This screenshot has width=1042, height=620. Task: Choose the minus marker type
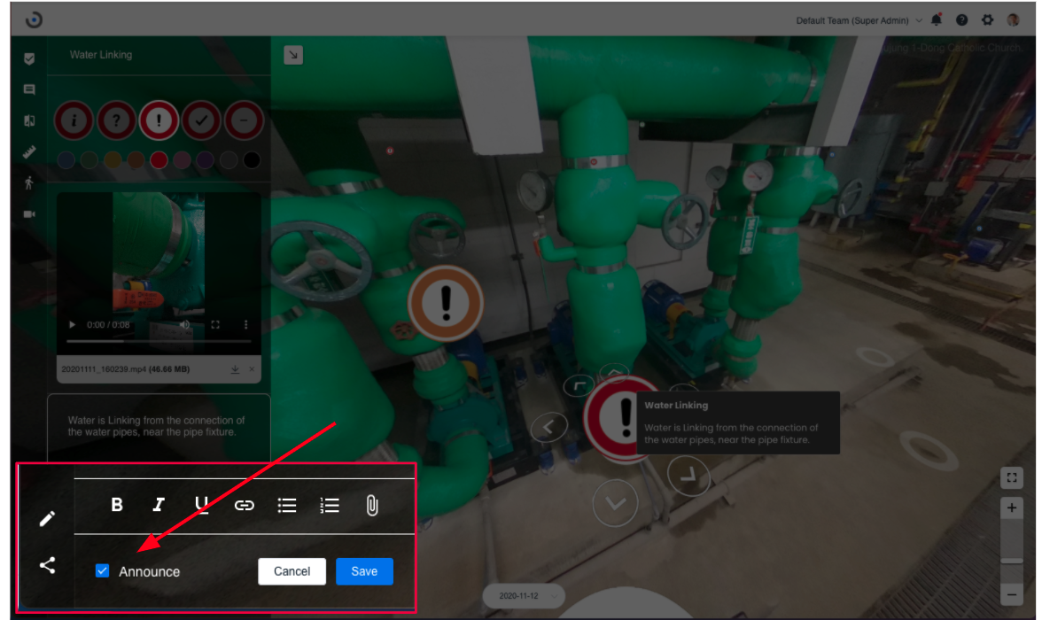pos(244,120)
